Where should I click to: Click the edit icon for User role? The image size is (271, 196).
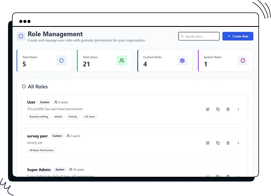[207, 109]
